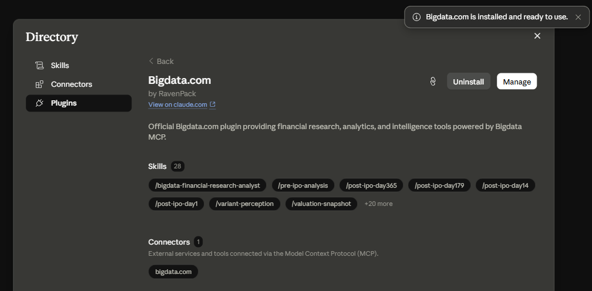Click the Plugins plug icon in sidebar

click(39, 103)
